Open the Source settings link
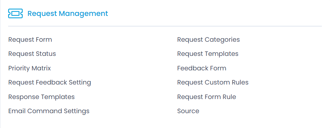The image size is (330, 128). pyautogui.click(x=188, y=111)
